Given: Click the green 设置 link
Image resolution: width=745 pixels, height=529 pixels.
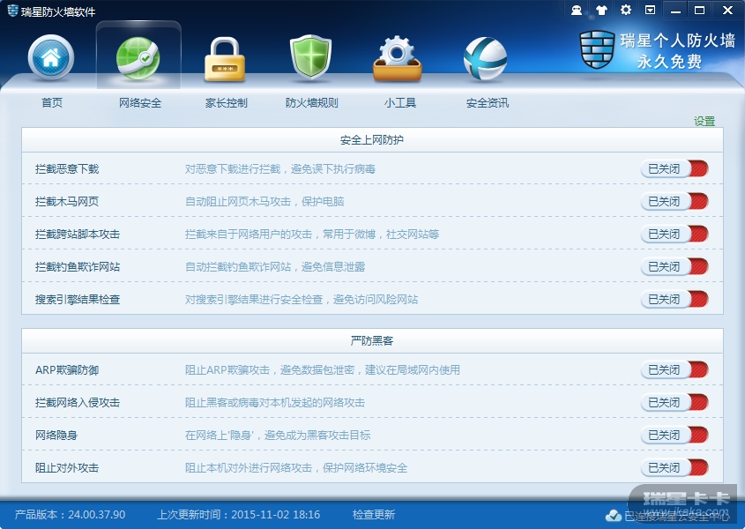Looking at the screenshot, I should [704, 121].
